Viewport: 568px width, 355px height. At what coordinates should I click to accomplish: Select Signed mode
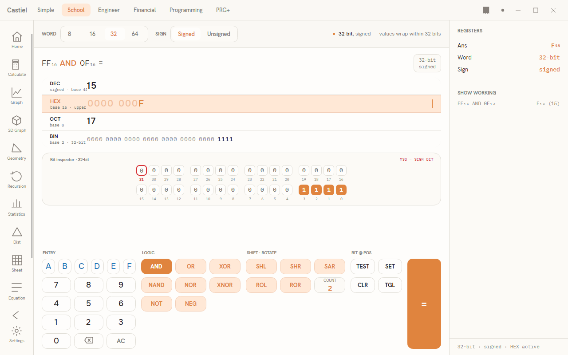pyautogui.click(x=186, y=34)
